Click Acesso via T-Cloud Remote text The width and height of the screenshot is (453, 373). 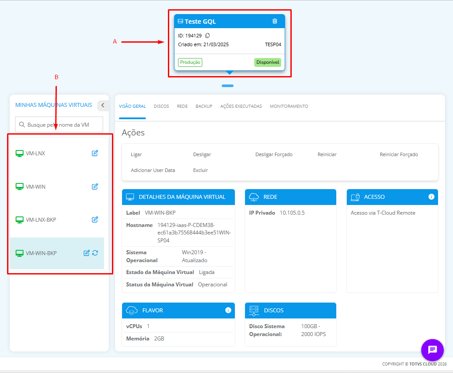tap(383, 212)
